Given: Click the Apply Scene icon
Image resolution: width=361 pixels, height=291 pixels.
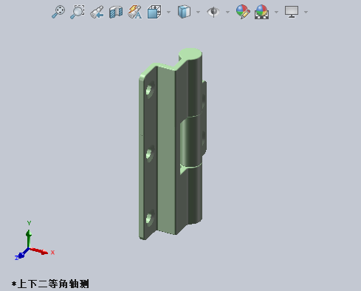Looking at the screenshot, I should click(262, 12).
